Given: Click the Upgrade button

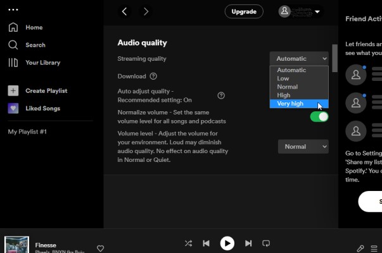Looking at the screenshot, I should coord(244,11).
